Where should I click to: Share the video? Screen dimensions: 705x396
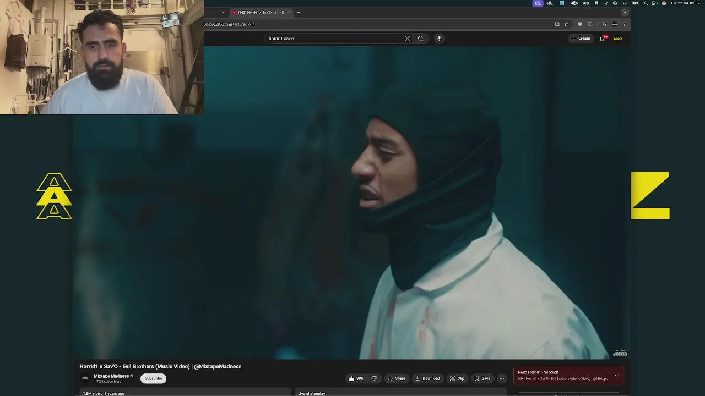[x=396, y=378]
